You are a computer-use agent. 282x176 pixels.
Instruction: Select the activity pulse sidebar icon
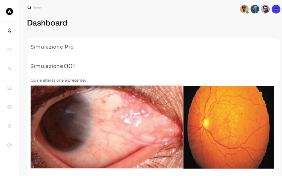coord(10,69)
